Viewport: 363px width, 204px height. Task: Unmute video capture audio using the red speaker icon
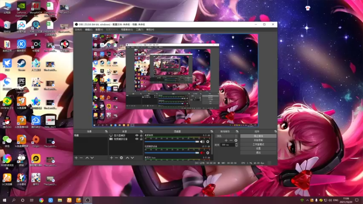click(202, 153)
